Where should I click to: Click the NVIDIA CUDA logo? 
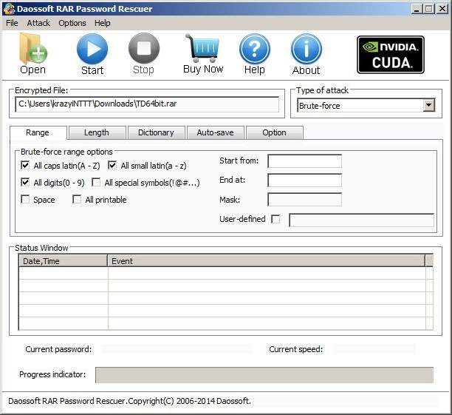[x=390, y=55]
